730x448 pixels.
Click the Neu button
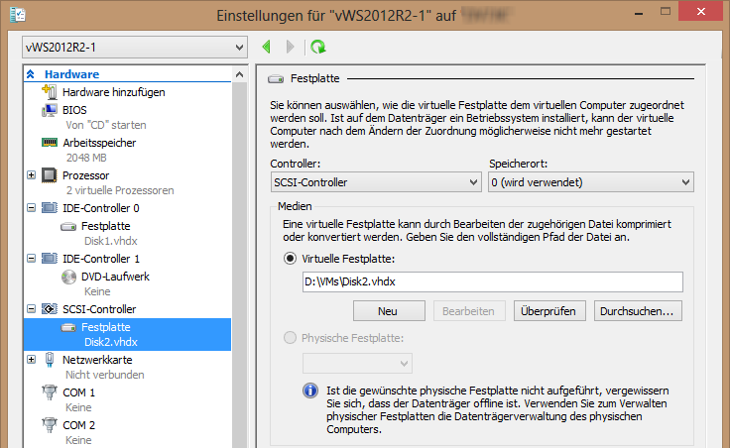pos(388,311)
